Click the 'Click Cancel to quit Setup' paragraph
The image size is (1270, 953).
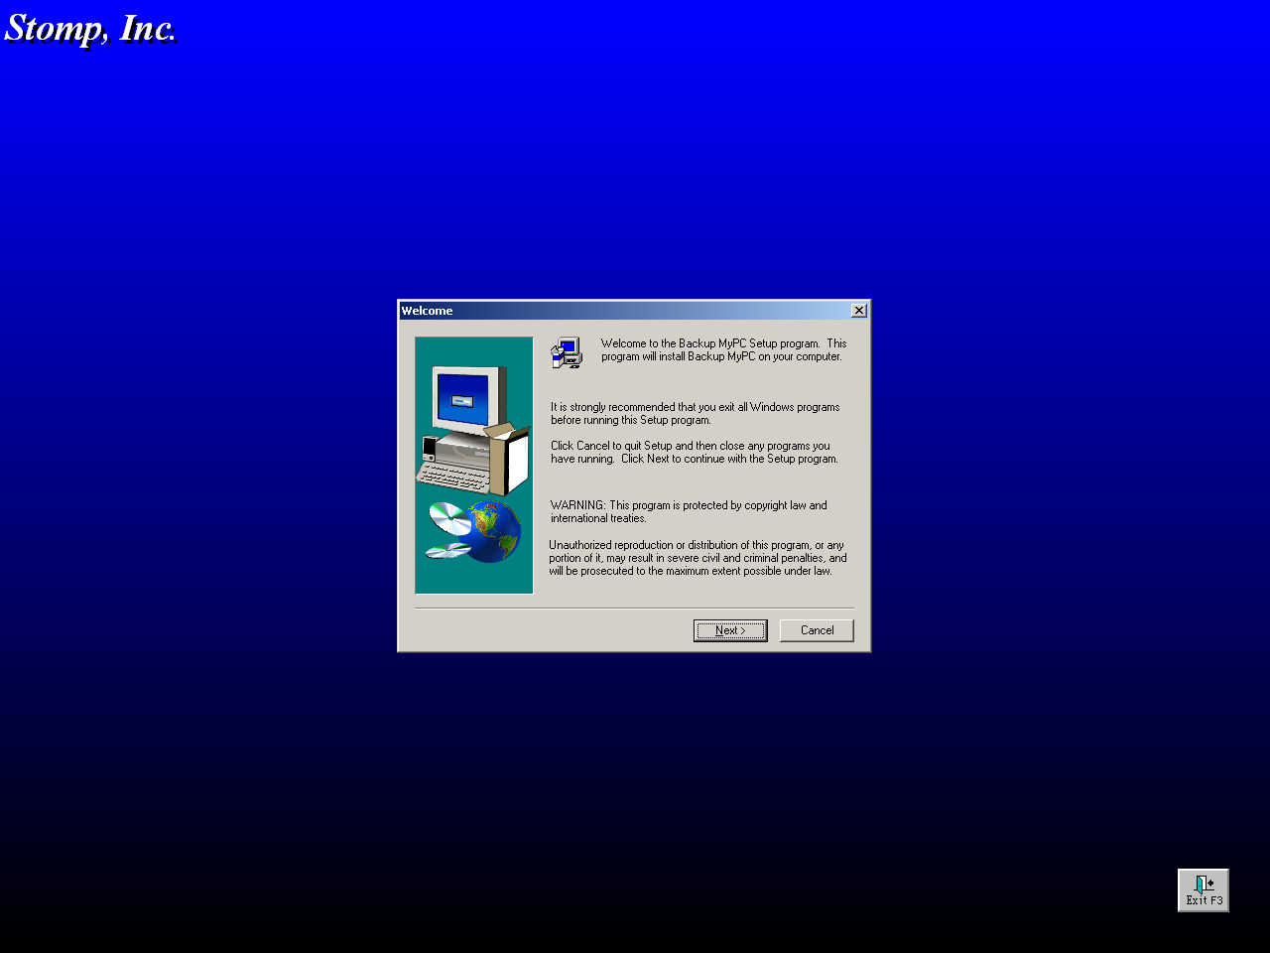(695, 453)
